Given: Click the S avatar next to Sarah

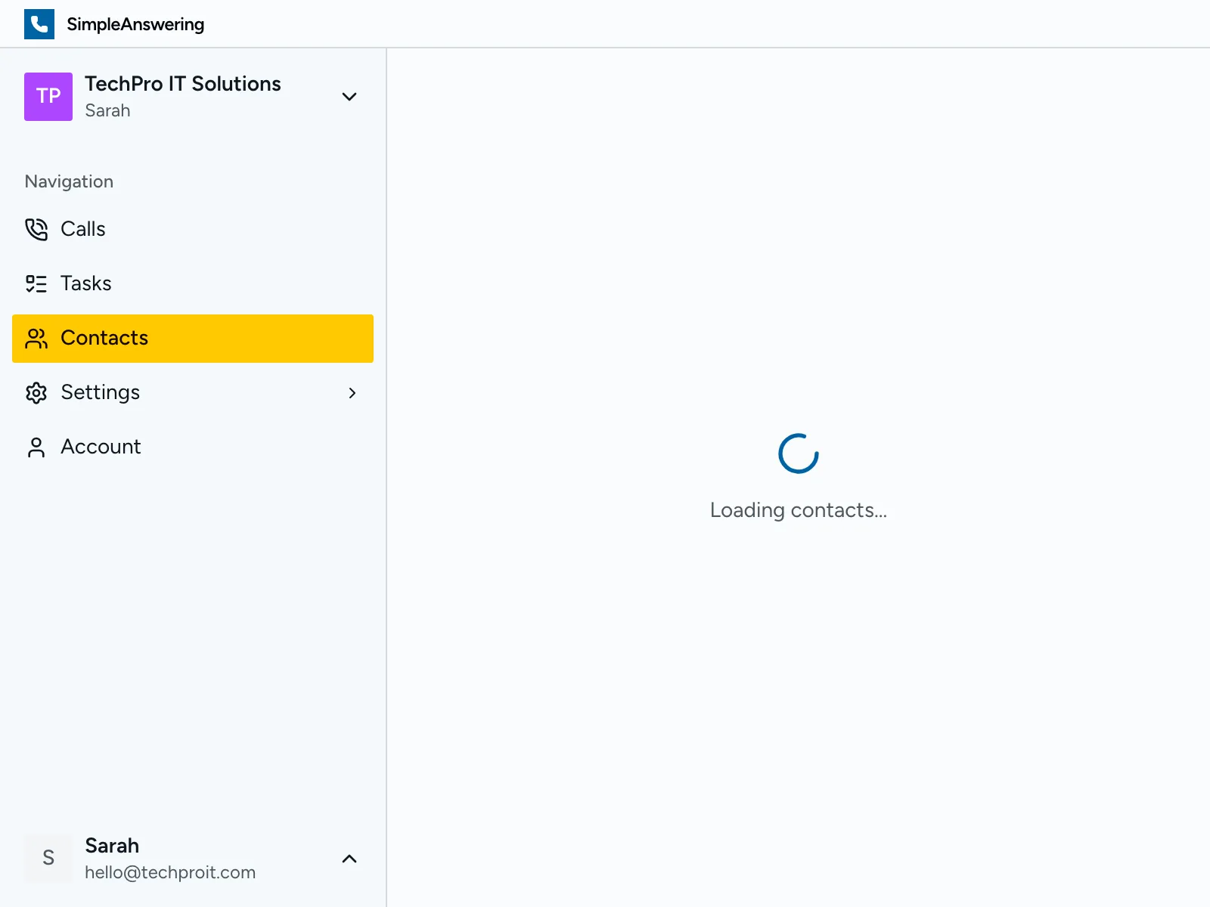Looking at the screenshot, I should point(48,858).
